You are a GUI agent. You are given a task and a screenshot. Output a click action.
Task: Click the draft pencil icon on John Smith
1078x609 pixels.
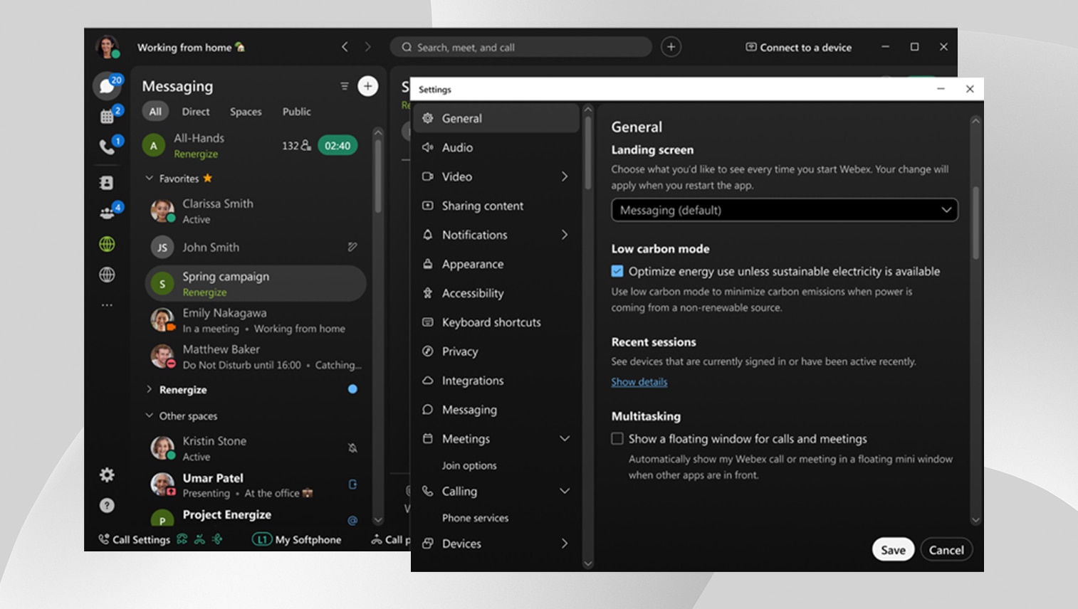point(352,247)
